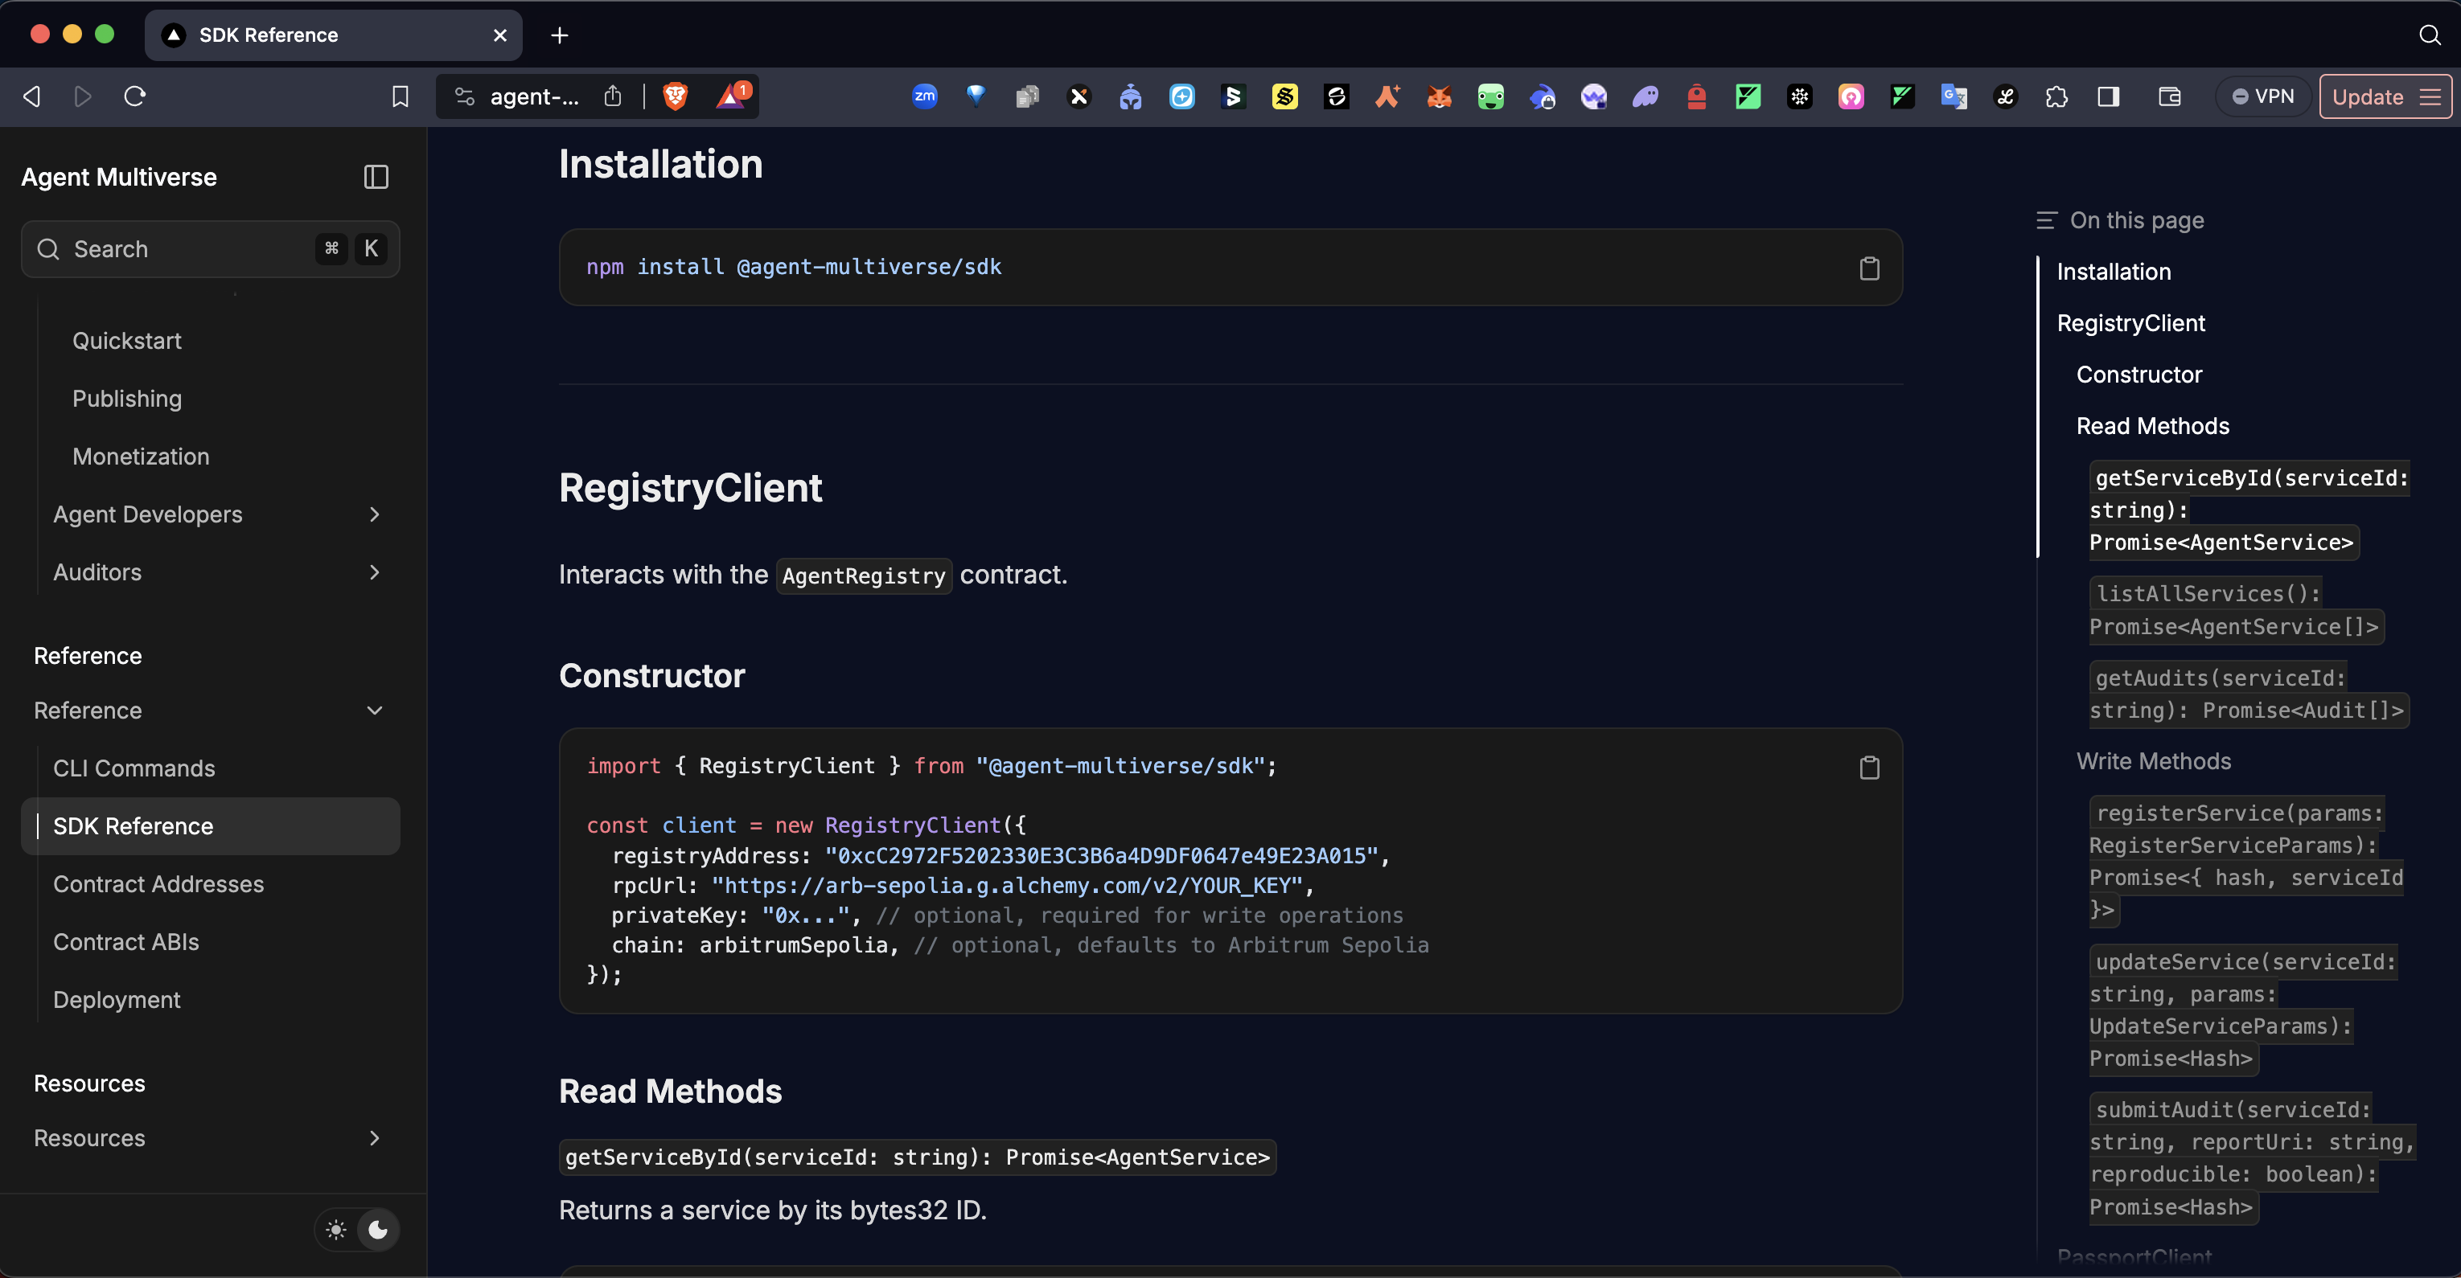Screen dimensions: 2461x1278
Task: Switch to dark theme moon toggle
Action: pos(378,1229)
